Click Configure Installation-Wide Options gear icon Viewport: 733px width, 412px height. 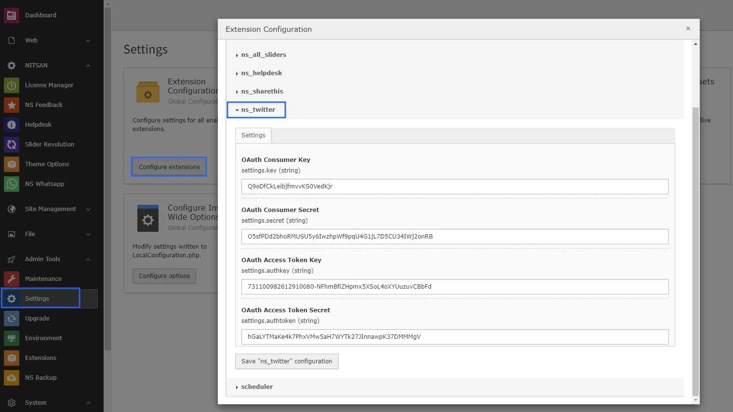click(x=148, y=219)
